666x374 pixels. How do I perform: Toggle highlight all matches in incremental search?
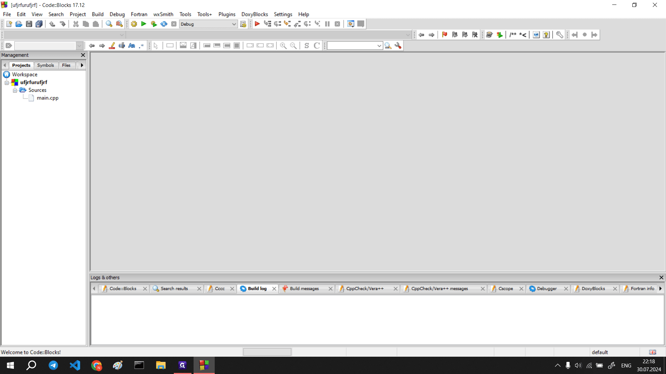112,46
